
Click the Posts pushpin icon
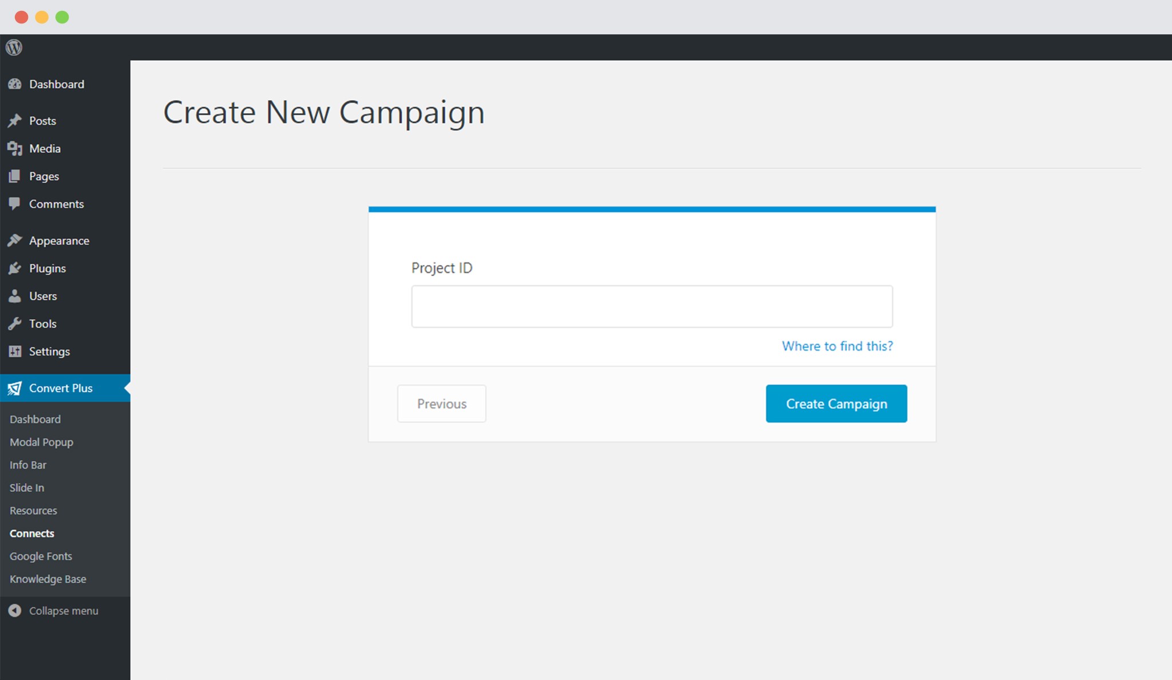point(15,121)
